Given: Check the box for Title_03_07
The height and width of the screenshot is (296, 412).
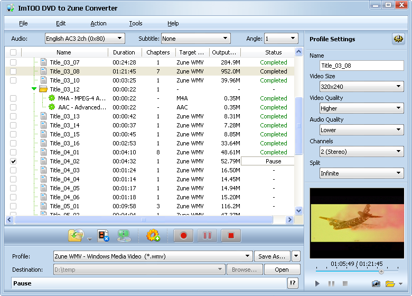Looking at the screenshot, I should click(13, 62).
